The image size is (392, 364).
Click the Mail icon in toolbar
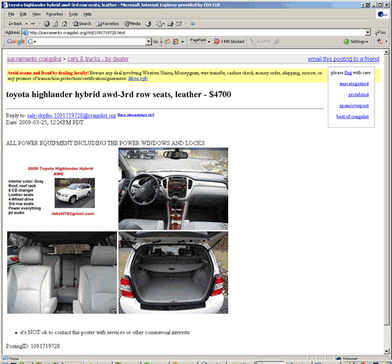pos(160,24)
